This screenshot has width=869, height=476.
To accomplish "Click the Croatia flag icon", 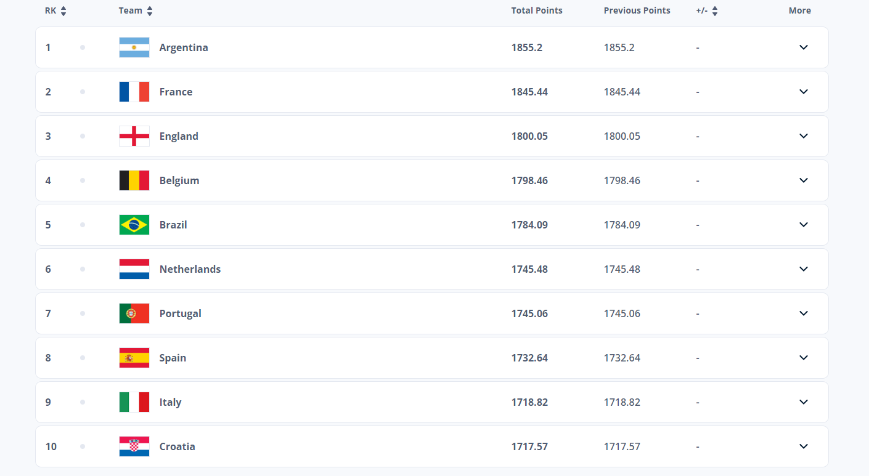I will [134, 446].
